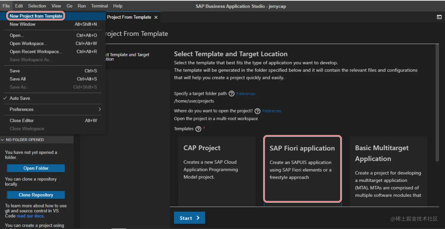Close the Project From Template tab
Viewport: 445px width, 229px height.
click(x=156, y=17)
